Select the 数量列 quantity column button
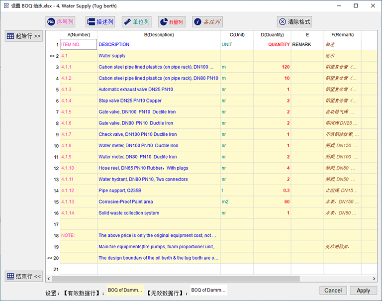The width and height of the screenshot is (382, 301). (x=172, y=22)
